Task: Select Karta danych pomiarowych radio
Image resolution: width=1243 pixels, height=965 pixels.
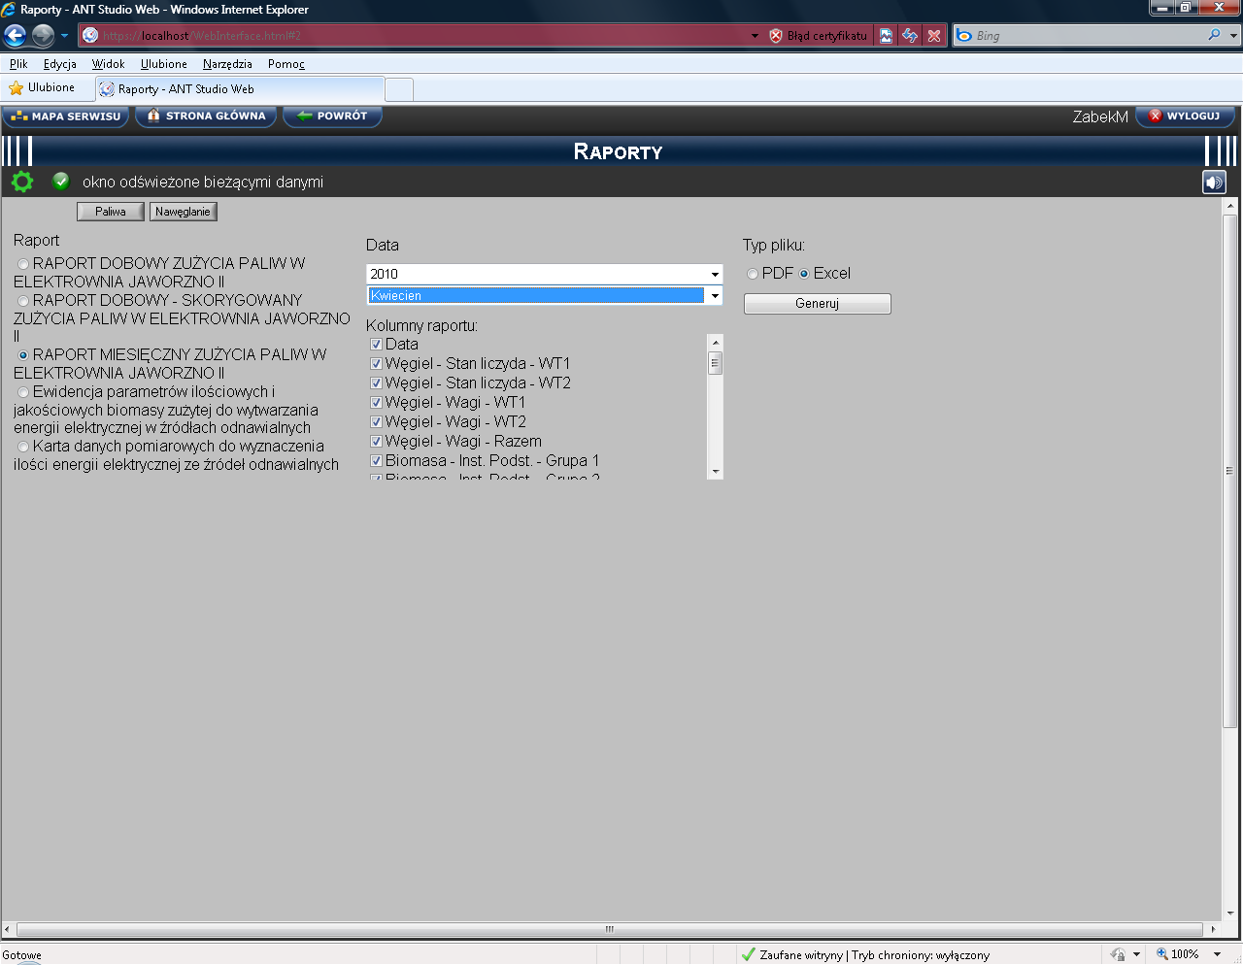Action: tap(23, 447)
